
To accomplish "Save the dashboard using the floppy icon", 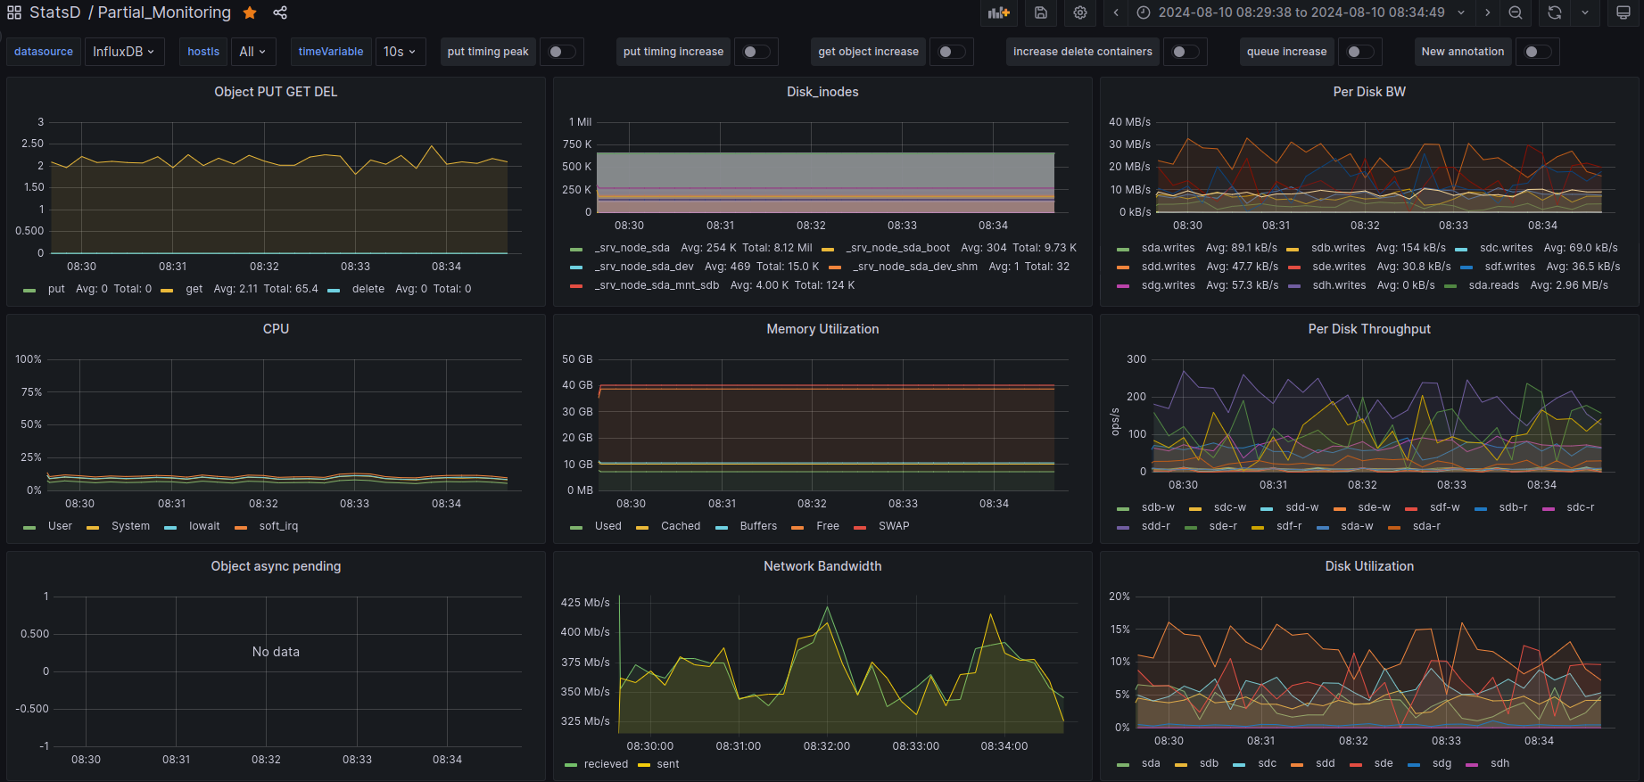I will [x=1040, y=12].
